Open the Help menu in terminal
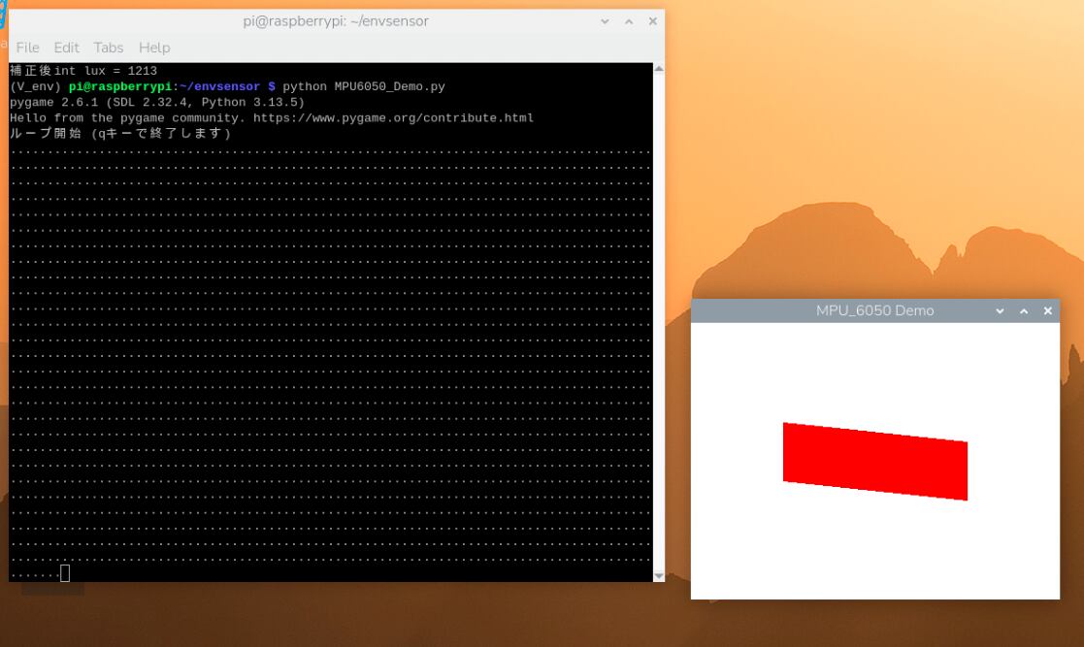 point(154,48)
